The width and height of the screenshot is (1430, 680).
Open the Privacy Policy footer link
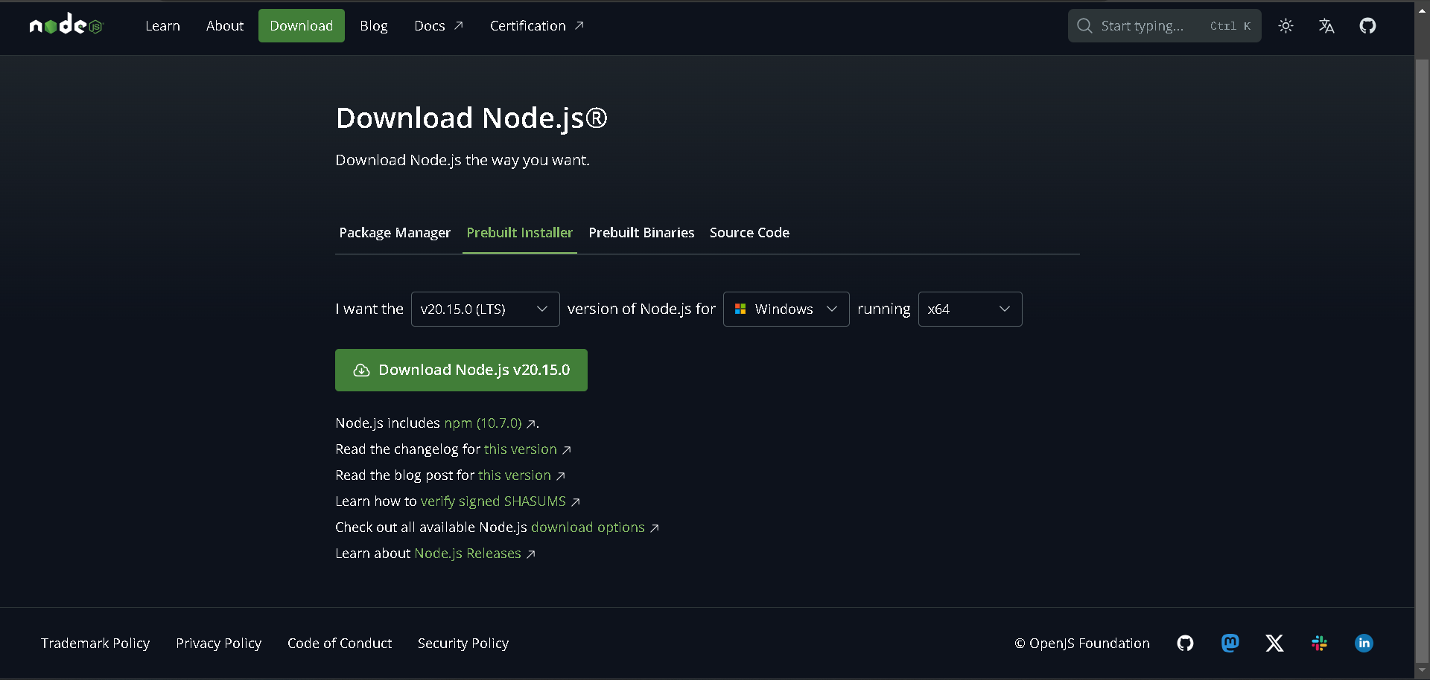218,643
